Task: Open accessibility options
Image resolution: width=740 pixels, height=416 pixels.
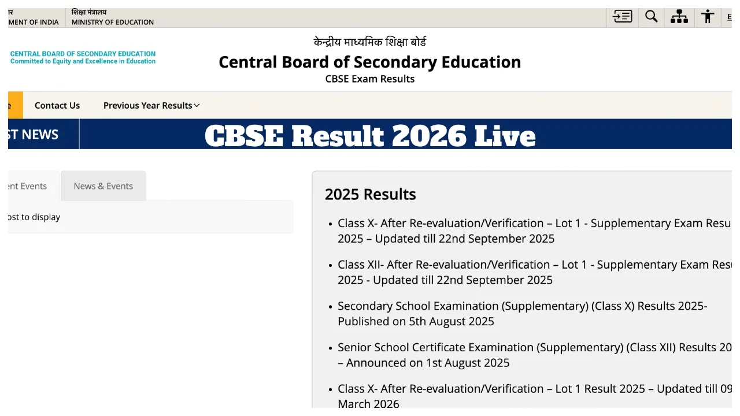Action: (707, 16)
